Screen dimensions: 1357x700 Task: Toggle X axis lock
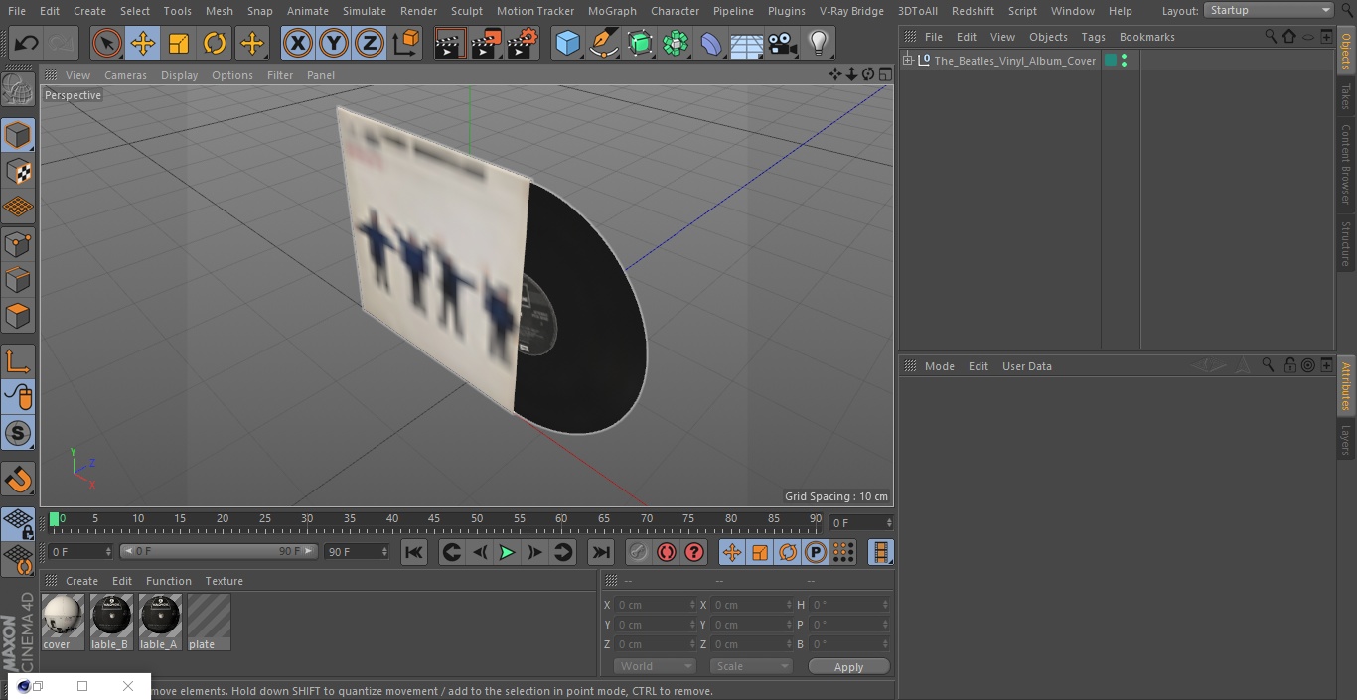(297, 44)
